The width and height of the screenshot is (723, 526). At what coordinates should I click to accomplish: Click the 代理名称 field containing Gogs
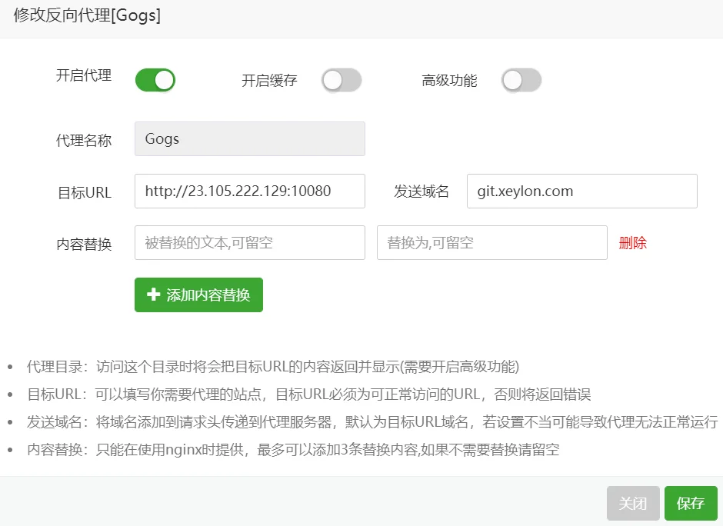pos(249,139)
